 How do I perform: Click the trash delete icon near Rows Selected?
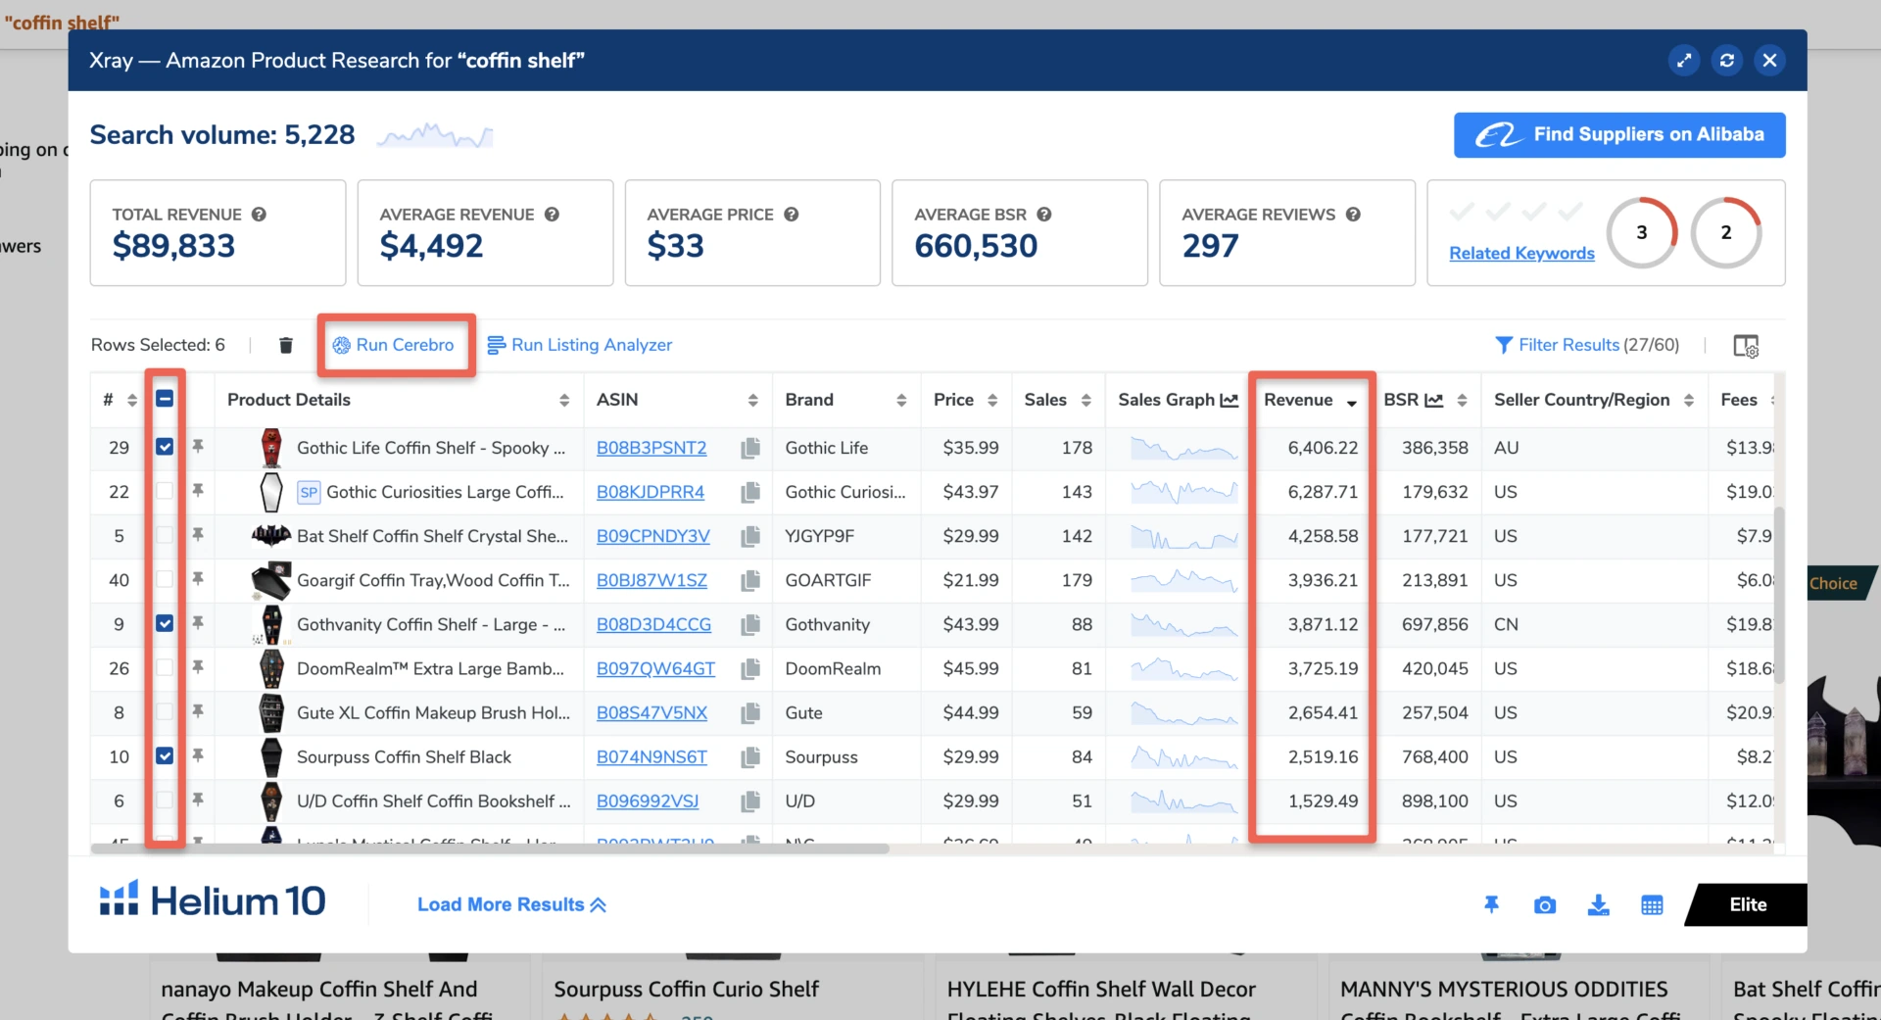(x=286, y=345)
